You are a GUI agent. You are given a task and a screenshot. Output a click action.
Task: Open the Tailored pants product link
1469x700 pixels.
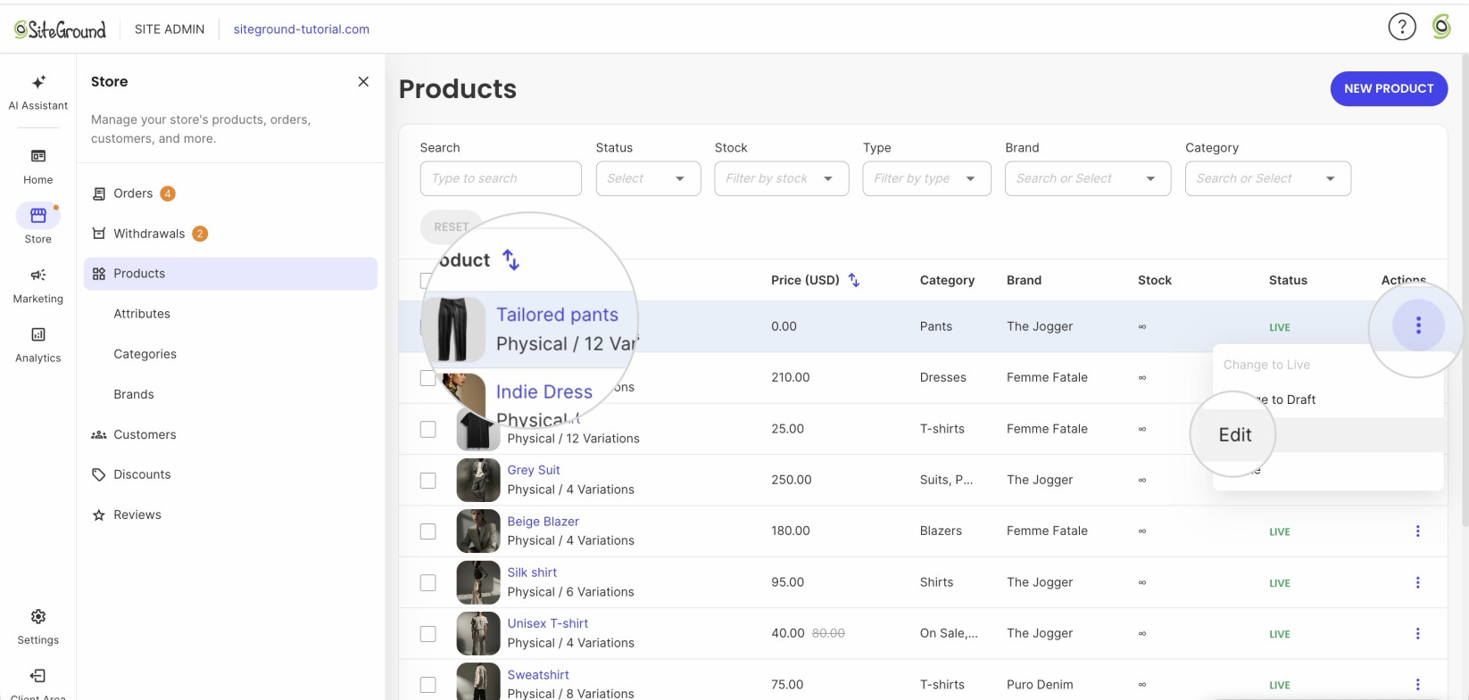pyautogui.click(x=557, y=315)
